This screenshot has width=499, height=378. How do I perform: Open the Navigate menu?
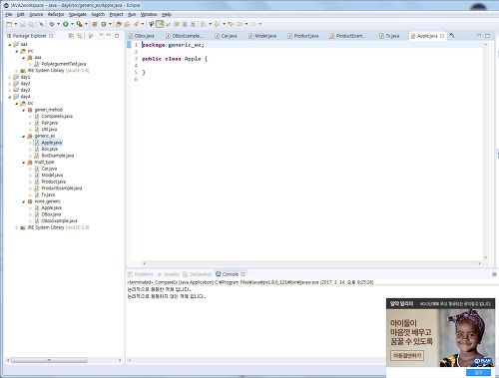coord(78,15)
